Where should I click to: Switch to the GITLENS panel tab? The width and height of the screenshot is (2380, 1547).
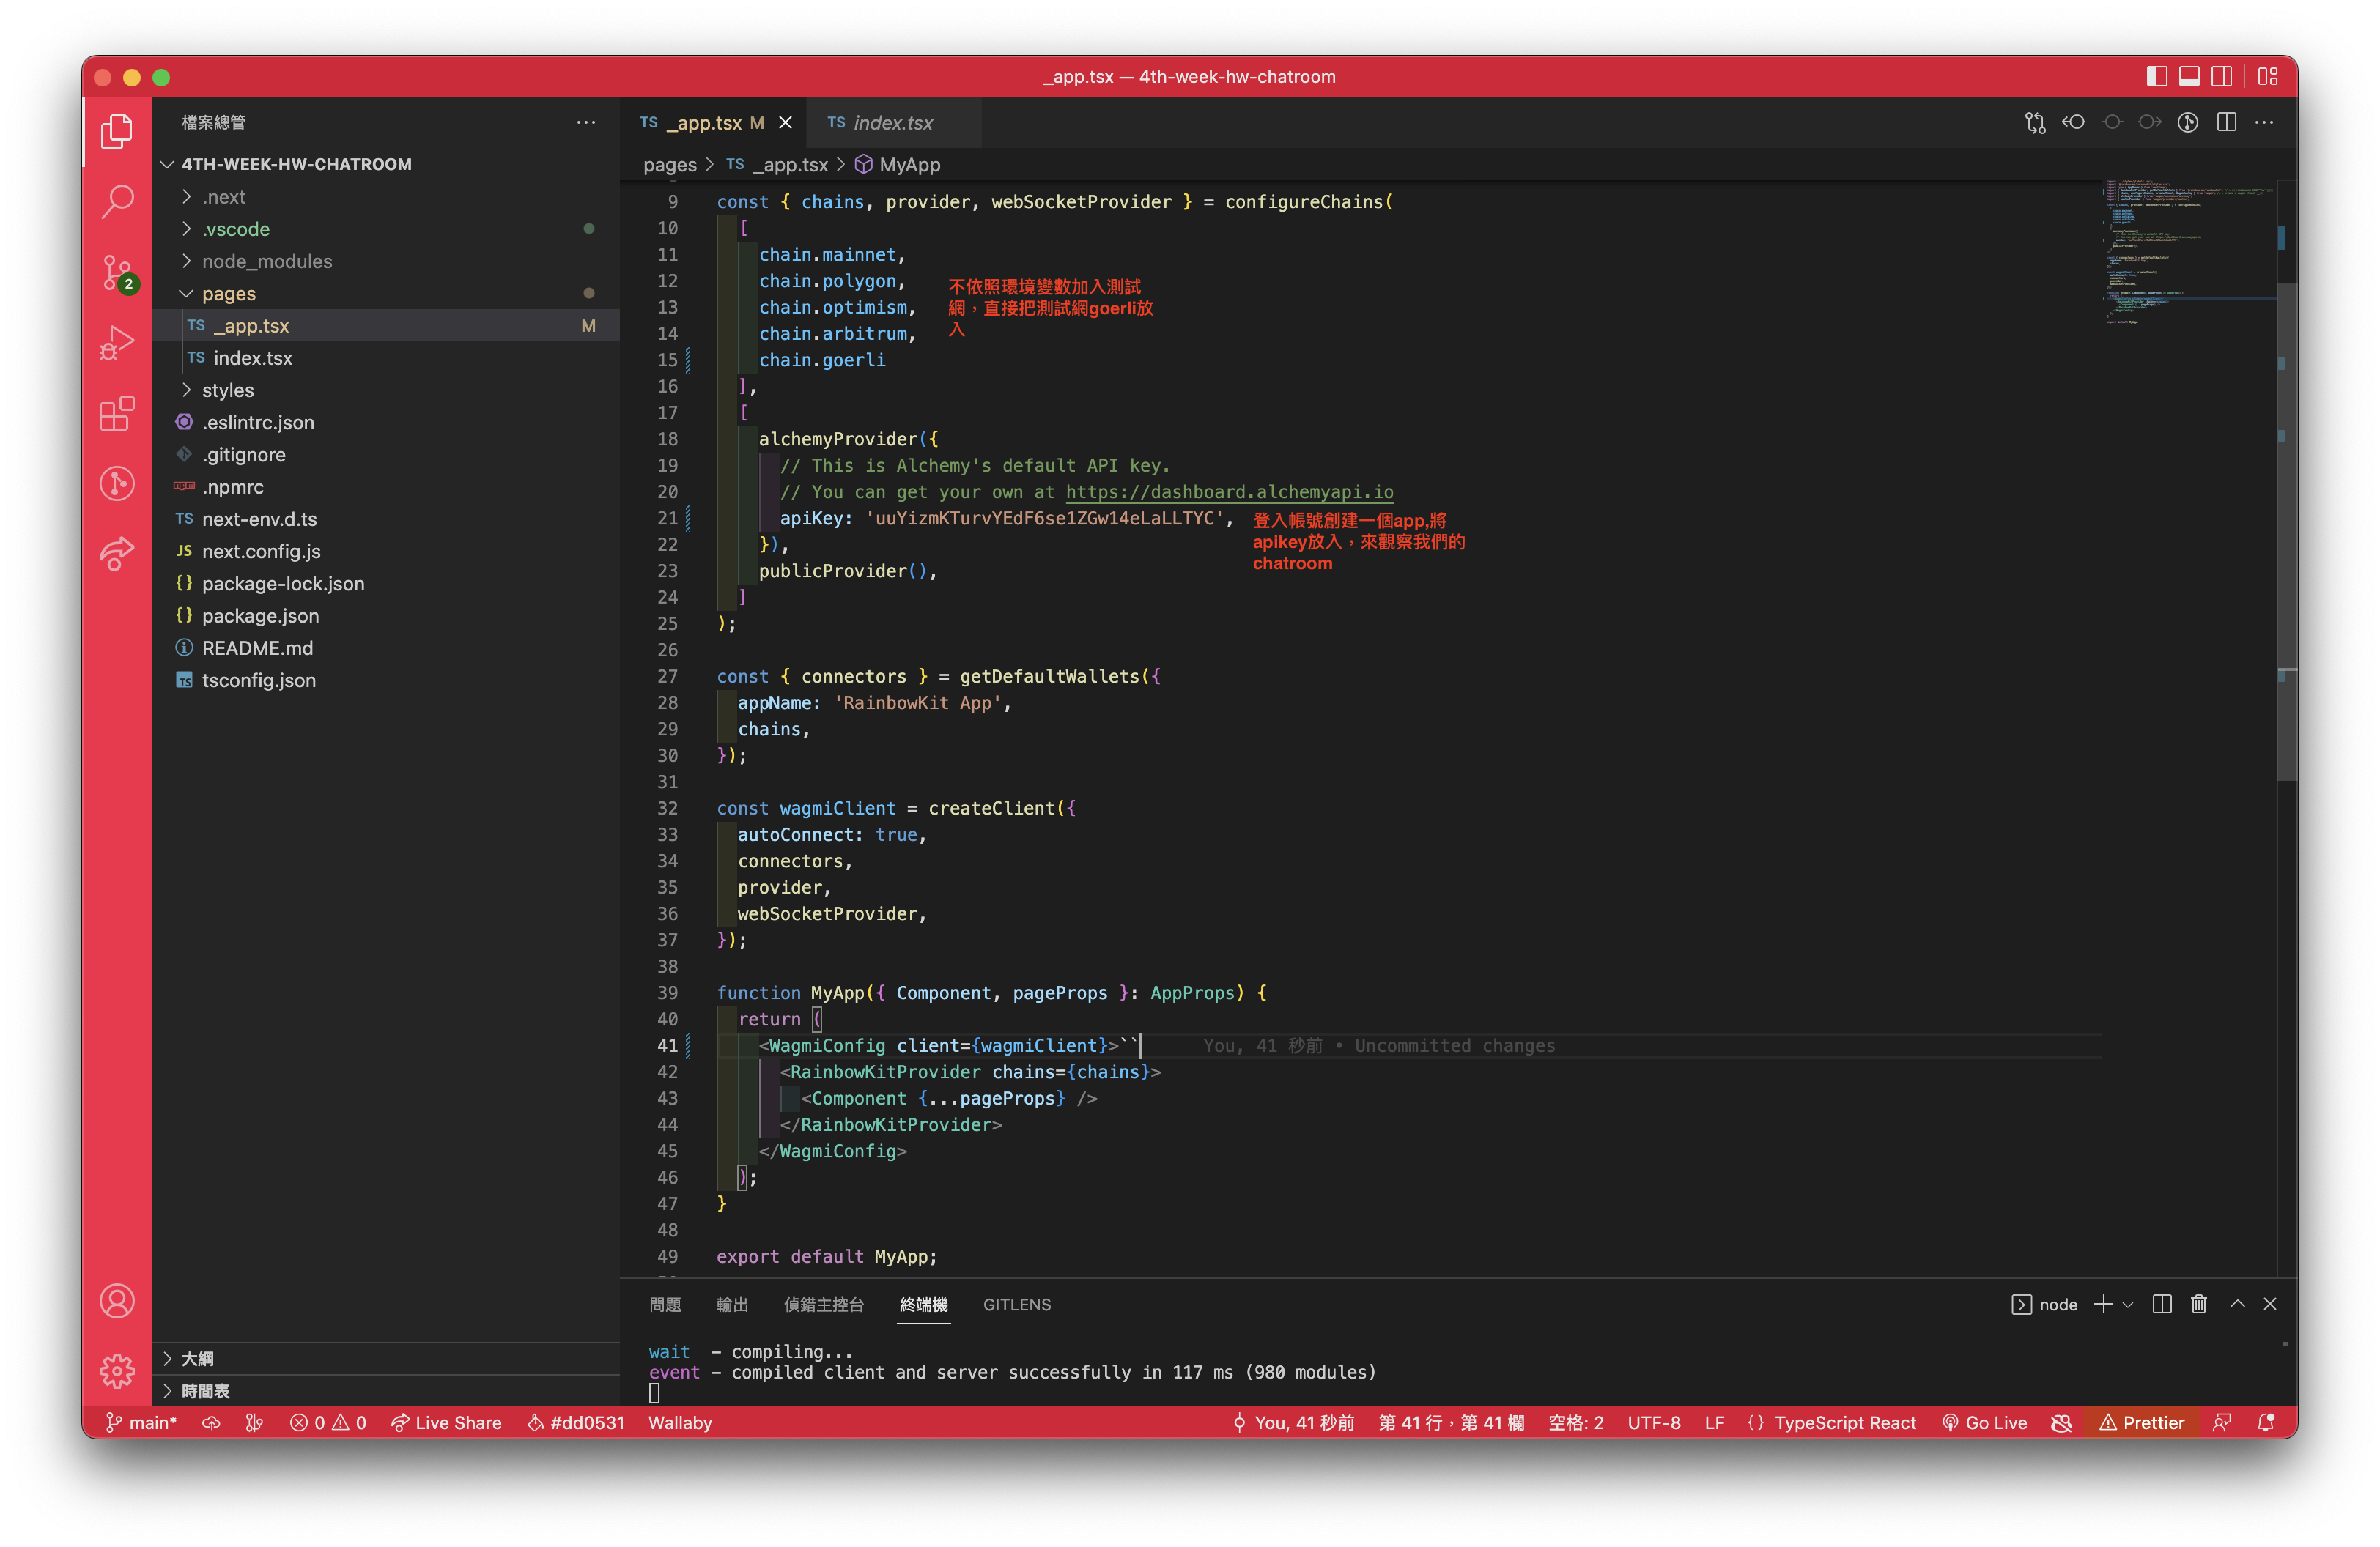click(1016, 1304)
